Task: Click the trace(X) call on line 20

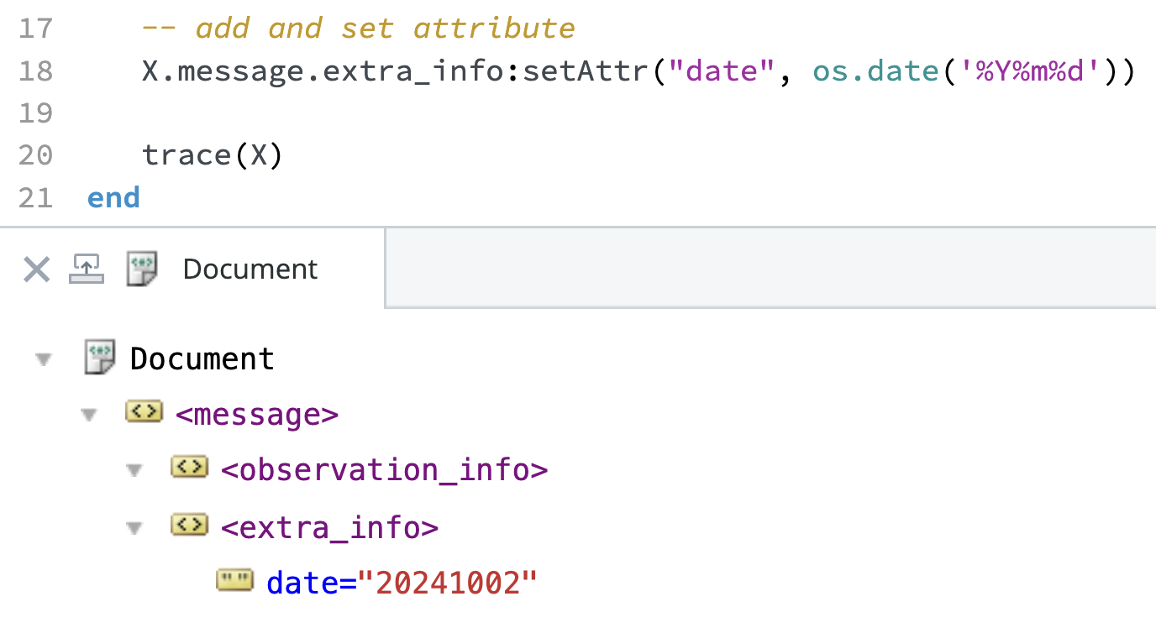Action: click(x=212, y=155)
